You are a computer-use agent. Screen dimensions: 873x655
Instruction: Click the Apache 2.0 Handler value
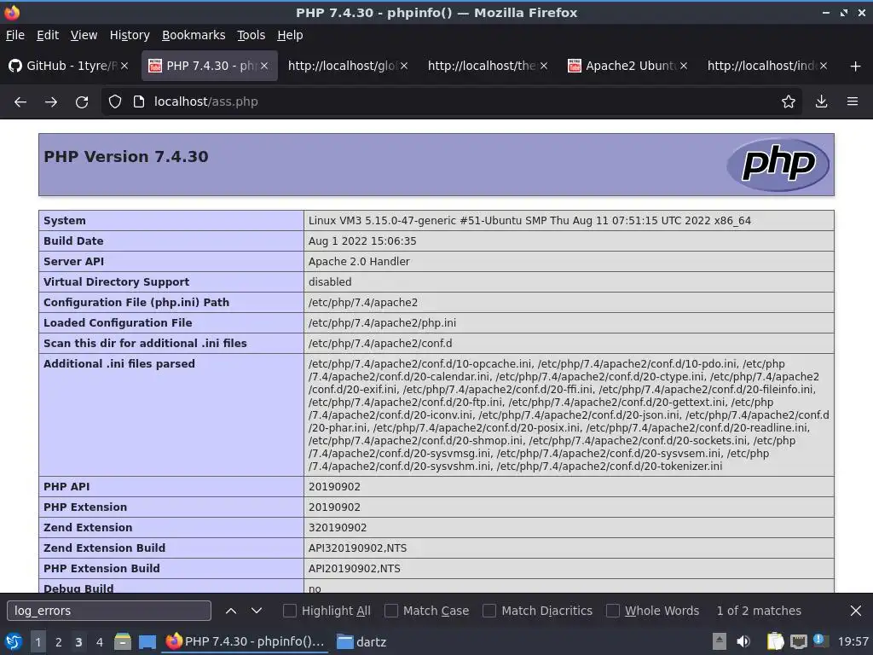coord(359,261)
